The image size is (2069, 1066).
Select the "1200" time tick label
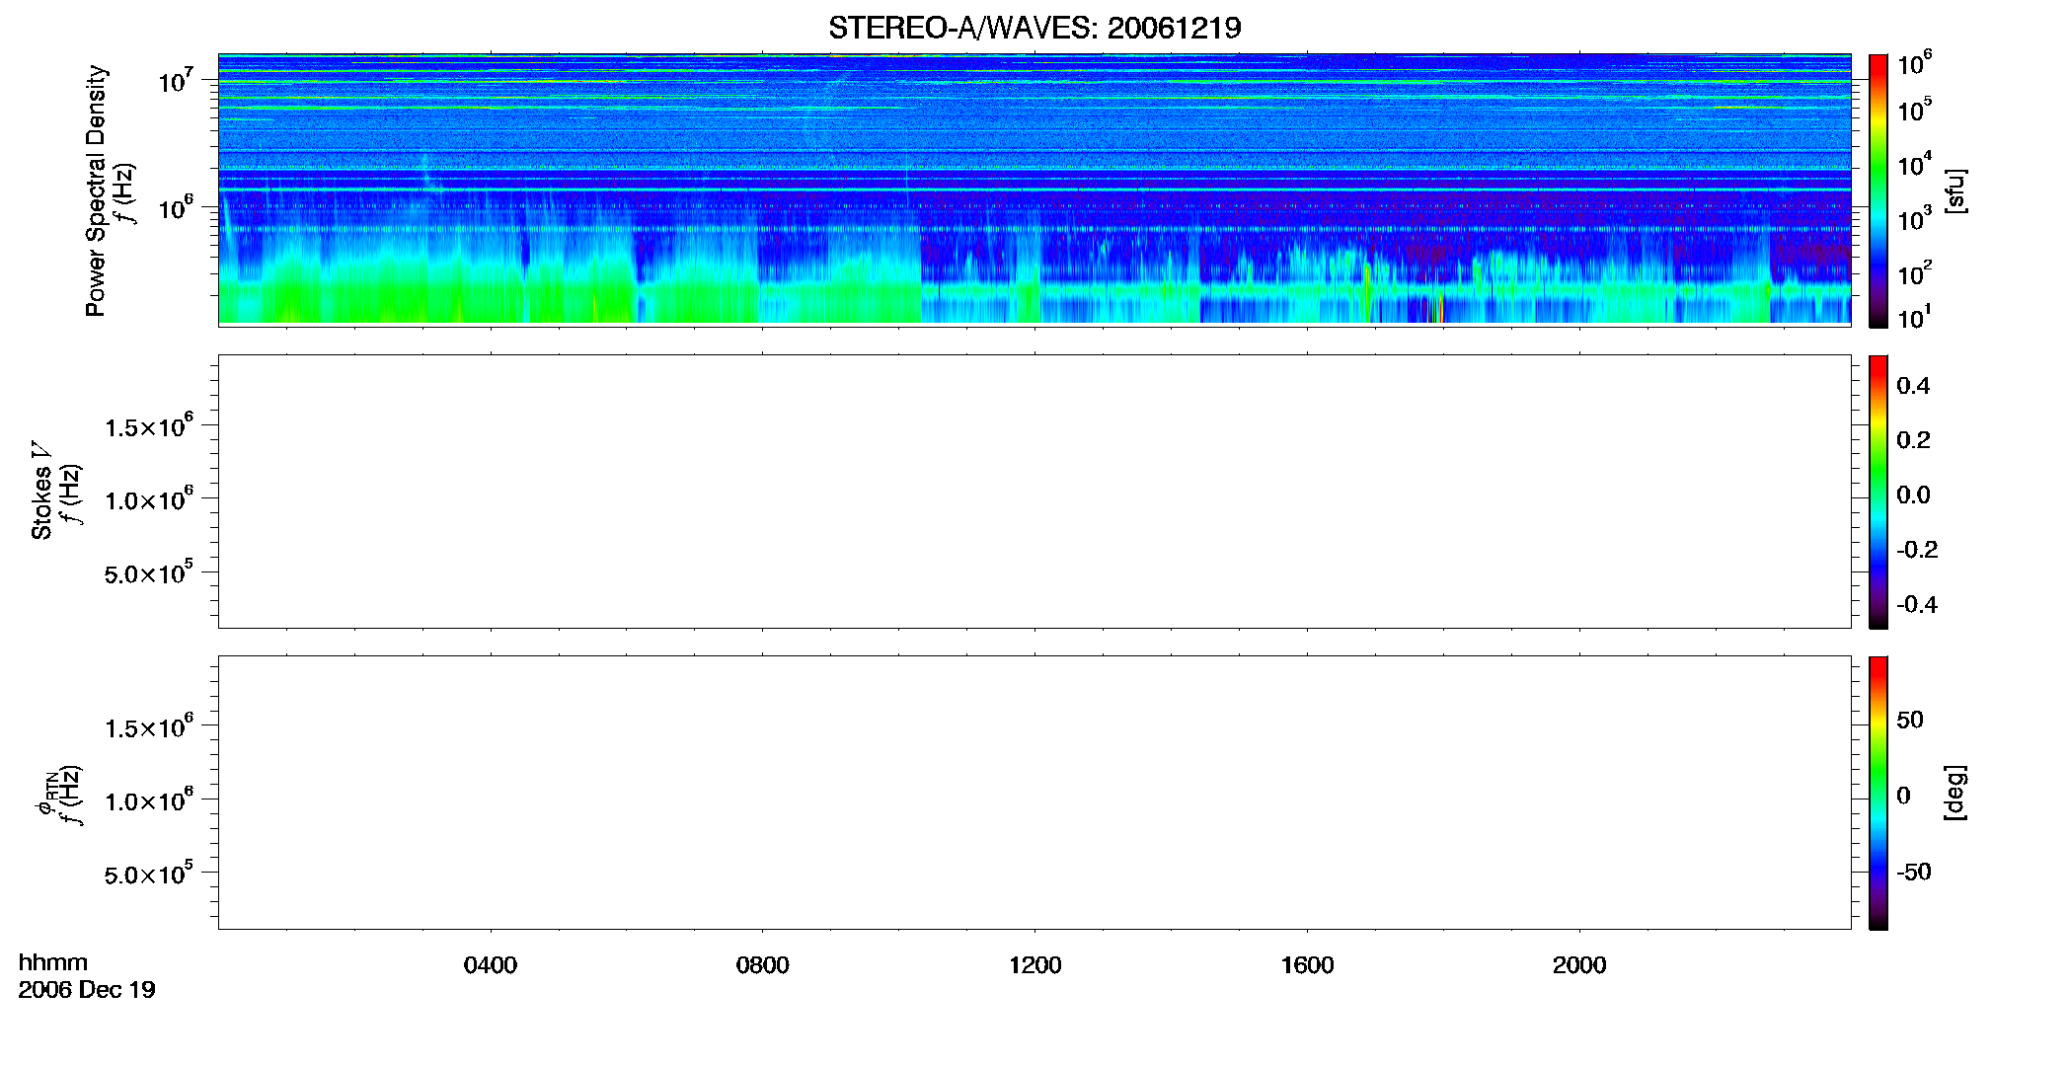click(1034, 964)
